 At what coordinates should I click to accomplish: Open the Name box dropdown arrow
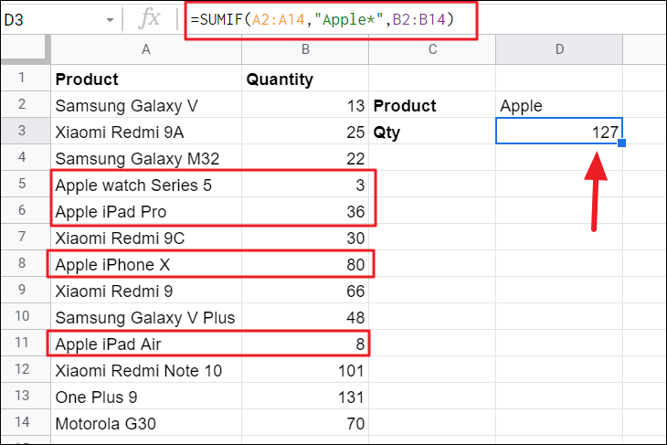click(111, 19)
